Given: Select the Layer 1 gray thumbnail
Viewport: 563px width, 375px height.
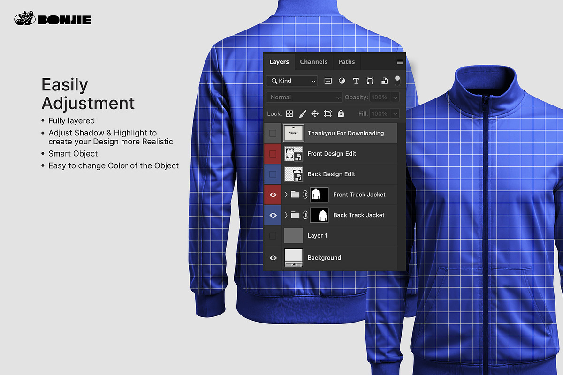Looking at the screenshot, I should point(294,235).
